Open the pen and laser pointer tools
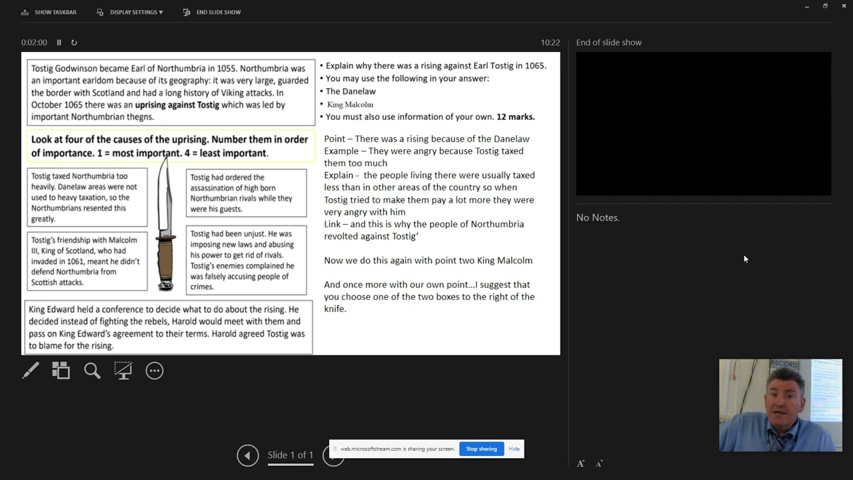This screenshot has width=853, height=480. pyautogui.click(x=31, y=371)
